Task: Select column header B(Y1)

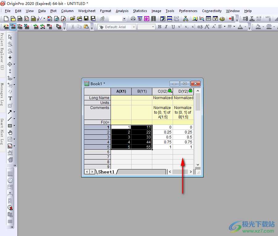Action: pyautogui.click(x=142, y=91)
